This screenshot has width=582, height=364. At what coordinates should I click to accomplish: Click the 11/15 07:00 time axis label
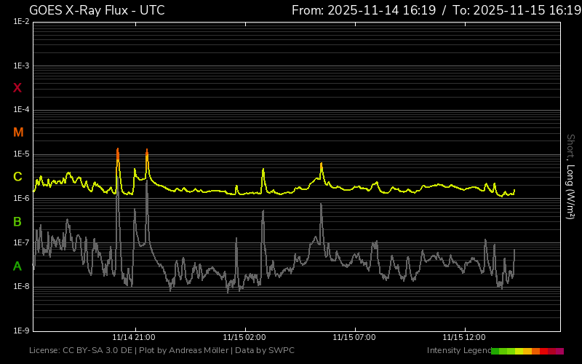tap(354, 337)
